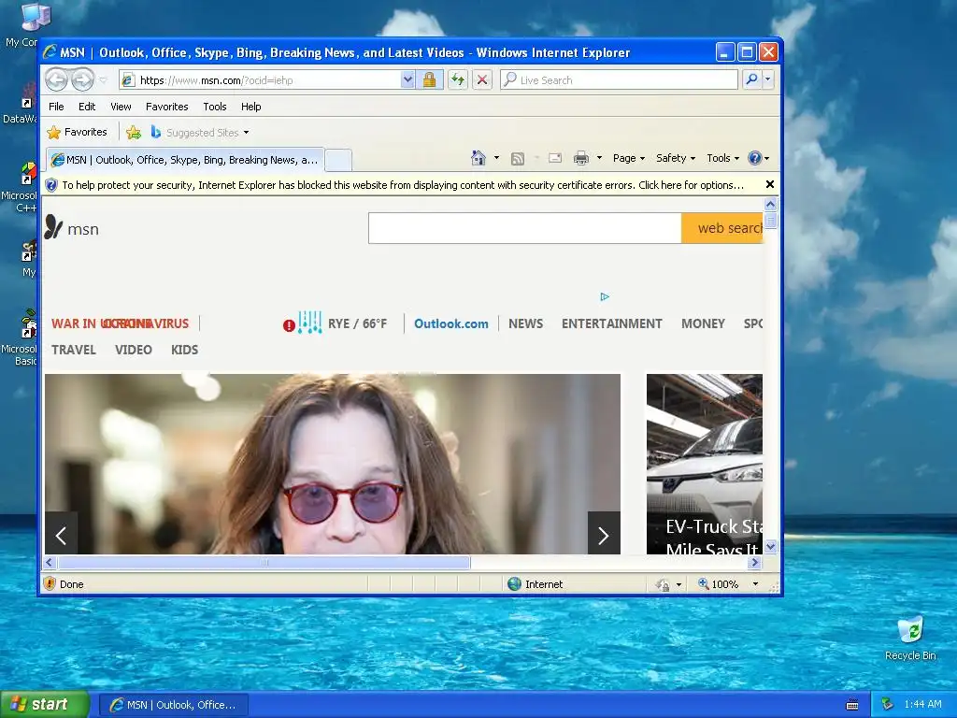The width and height of the screenshot is (957, 718).
Task: Go back with the browser Back arrow
Action: click(x=57, y=80)
